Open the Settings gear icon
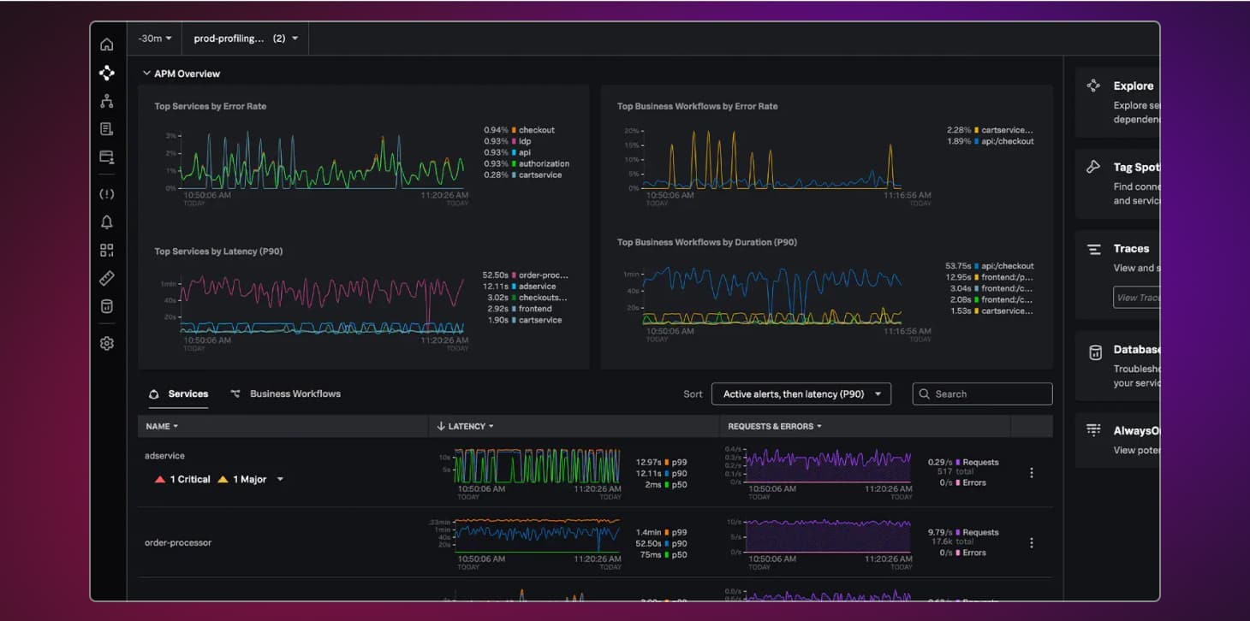The image size is (1250, 621). [106, 344]
